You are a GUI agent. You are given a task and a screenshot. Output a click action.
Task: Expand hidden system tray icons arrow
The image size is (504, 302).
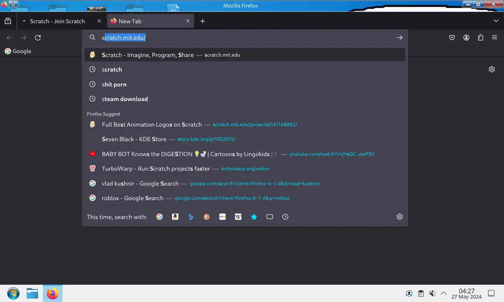click(x=444, y=293)
